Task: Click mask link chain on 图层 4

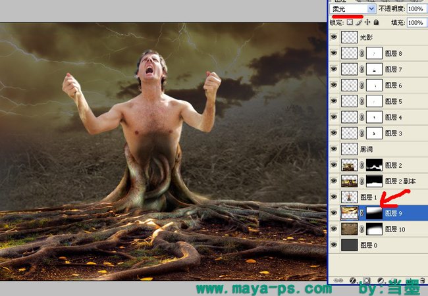Action: (361, 117)
